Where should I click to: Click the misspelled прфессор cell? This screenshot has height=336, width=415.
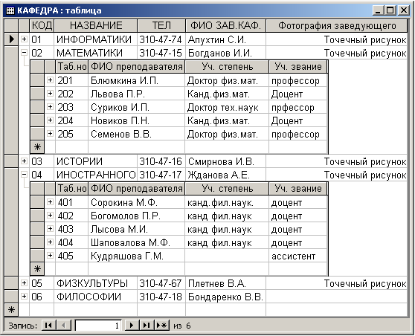coord(297,107)
